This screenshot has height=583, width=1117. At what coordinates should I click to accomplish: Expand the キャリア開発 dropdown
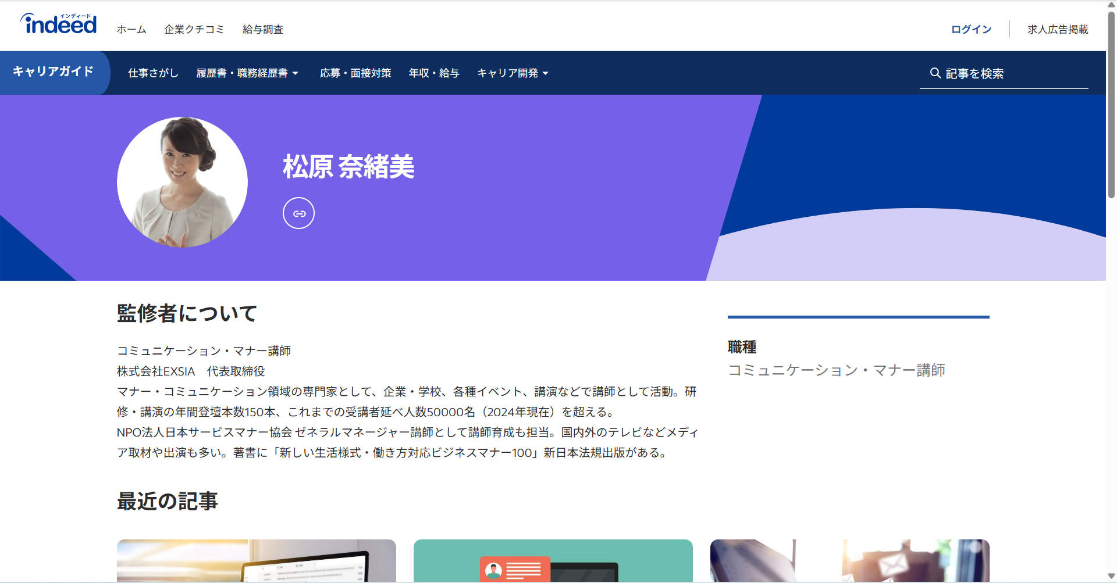513,73
